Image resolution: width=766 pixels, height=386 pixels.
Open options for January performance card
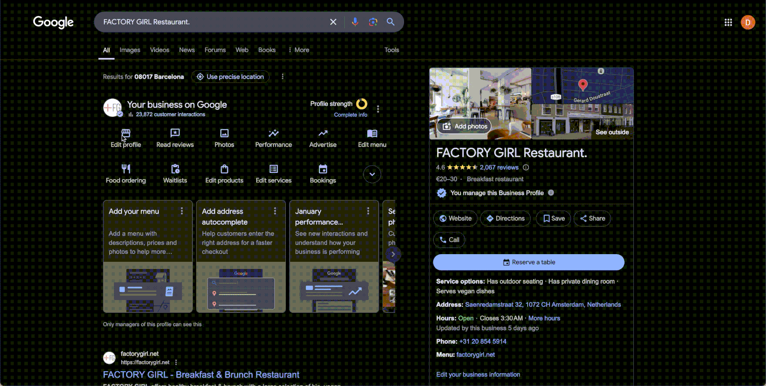(x=368, y=211)
